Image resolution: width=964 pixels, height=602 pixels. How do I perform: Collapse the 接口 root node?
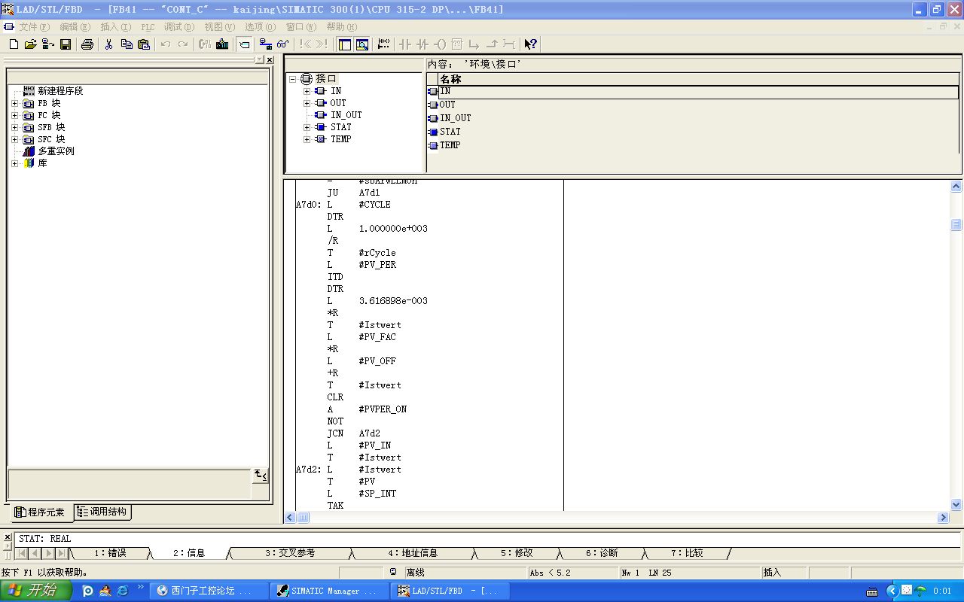click(x=293, y=79)
